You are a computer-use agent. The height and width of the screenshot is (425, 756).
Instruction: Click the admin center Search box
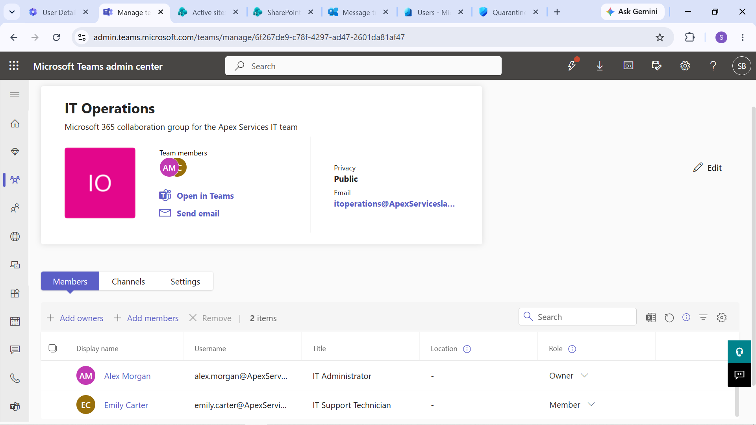point(363,66)
